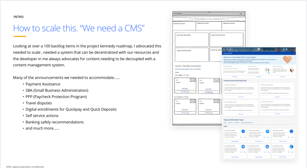Click View information on first Loan card
The height and width of the screenshot is (168, 307).
click(x=235, y=141)
